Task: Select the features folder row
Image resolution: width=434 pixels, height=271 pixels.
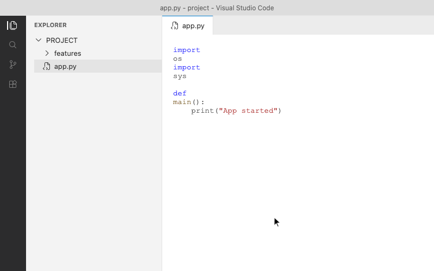Action: pyautogui.click(x=98, y=53)
